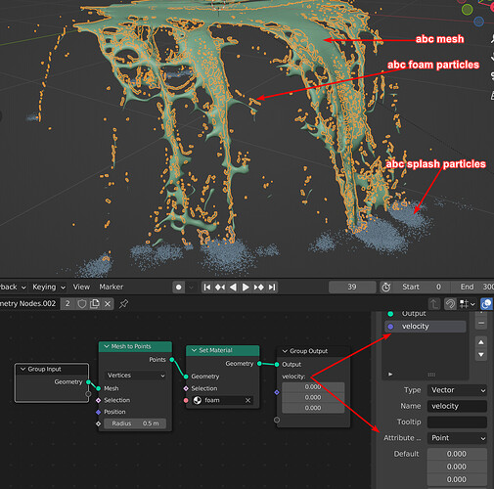Toggle the pin node tree icon

click(123, 304)
